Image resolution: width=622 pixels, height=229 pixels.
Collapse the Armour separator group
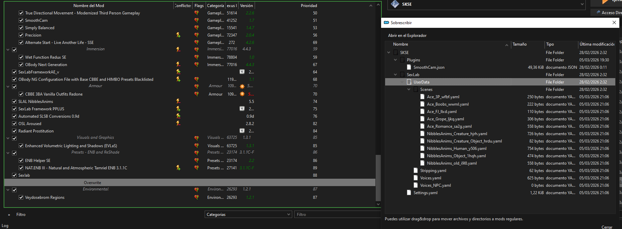point(8,87)
